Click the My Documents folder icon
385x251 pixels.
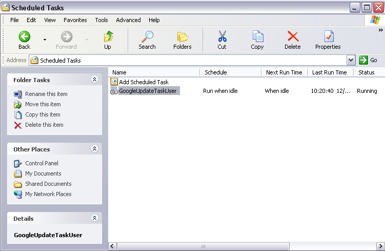pos(17,174)
